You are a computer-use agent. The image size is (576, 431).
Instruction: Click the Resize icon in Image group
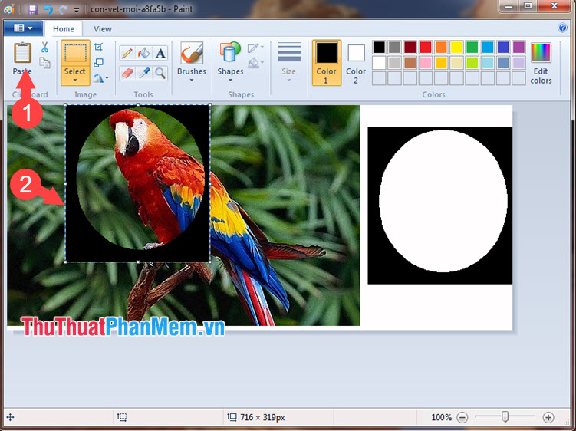coord(98,62)
